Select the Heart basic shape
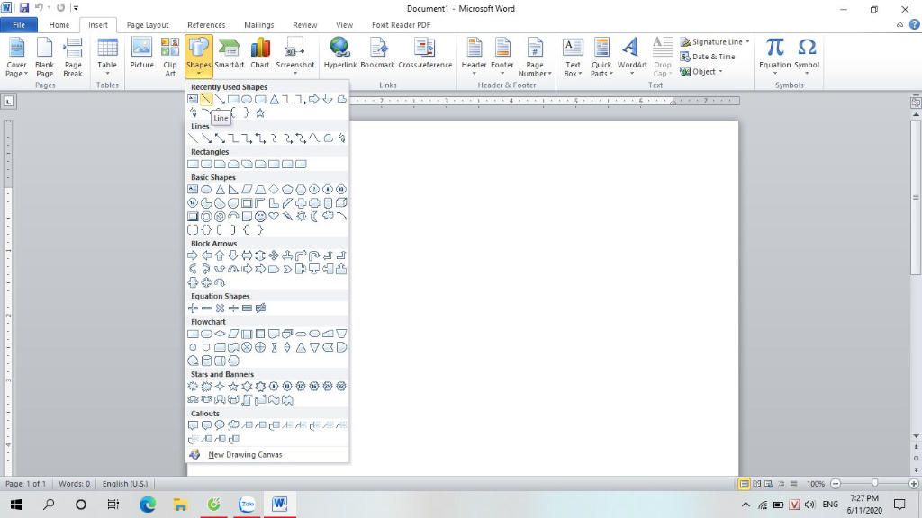Screen dimensions: 922x518 [x=274, y=217]
